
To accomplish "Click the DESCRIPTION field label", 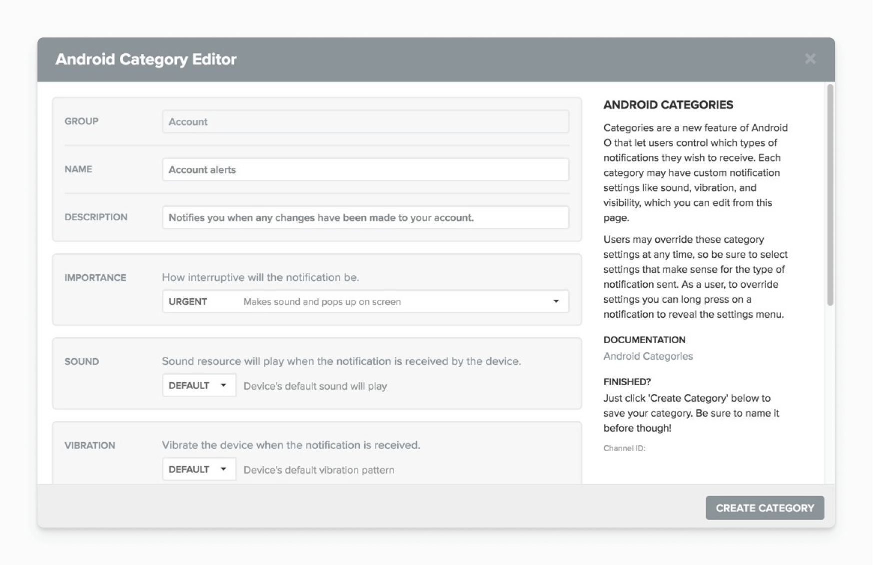I will point(95,217).
